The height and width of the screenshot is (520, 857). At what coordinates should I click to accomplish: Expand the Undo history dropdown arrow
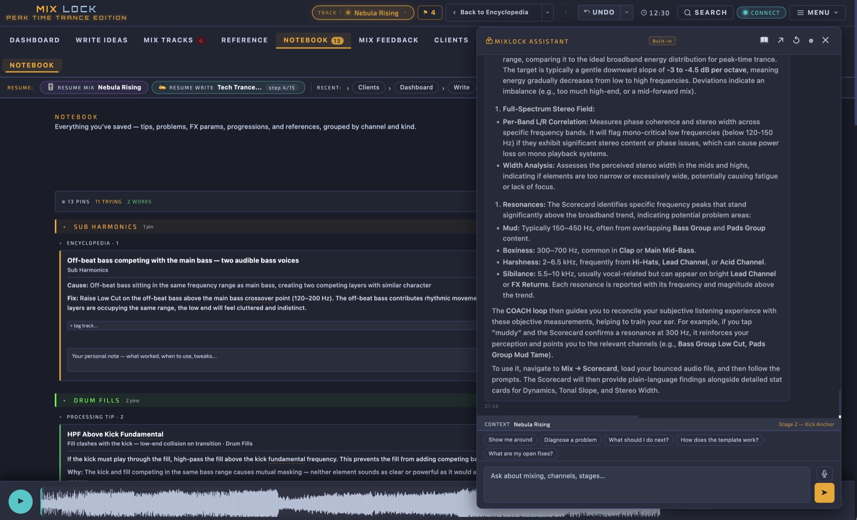[x=627, y=12]
